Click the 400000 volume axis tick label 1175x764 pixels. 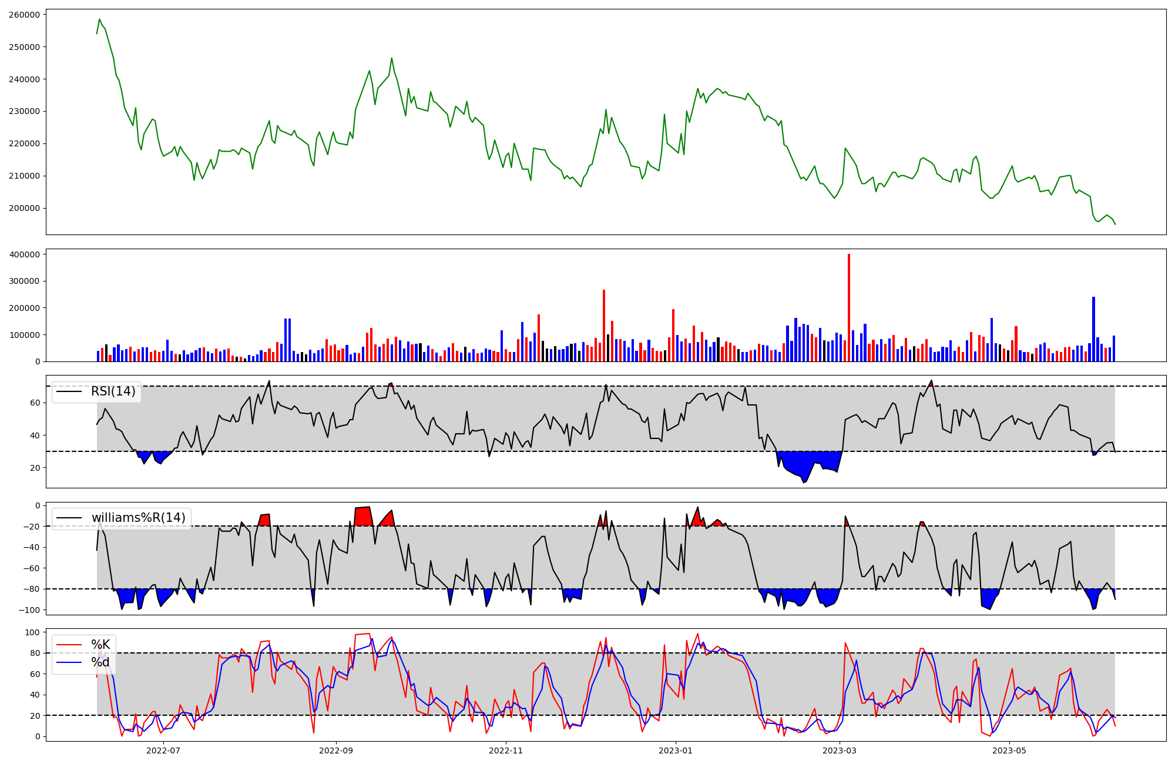pyautogui.click(x=25, y=254)
